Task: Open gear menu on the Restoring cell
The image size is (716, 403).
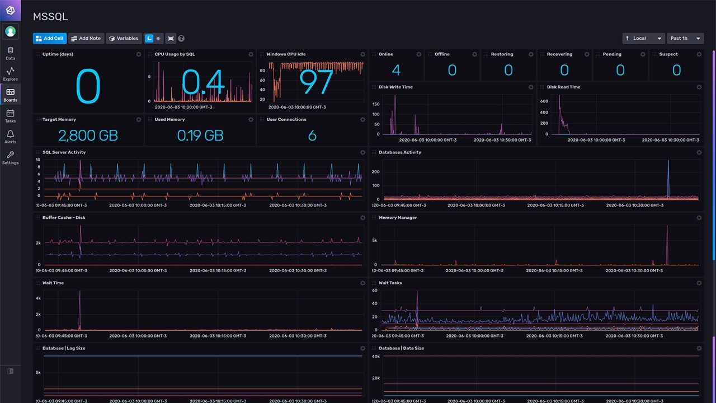Action: click(x=531, y=54)
